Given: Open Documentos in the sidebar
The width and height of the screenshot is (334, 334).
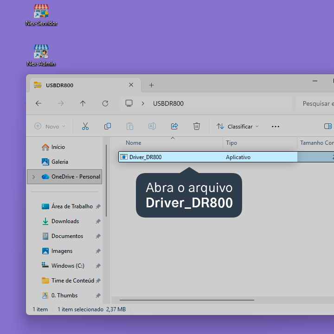Looking at the screenshot, I should click(x=63, y=236).
